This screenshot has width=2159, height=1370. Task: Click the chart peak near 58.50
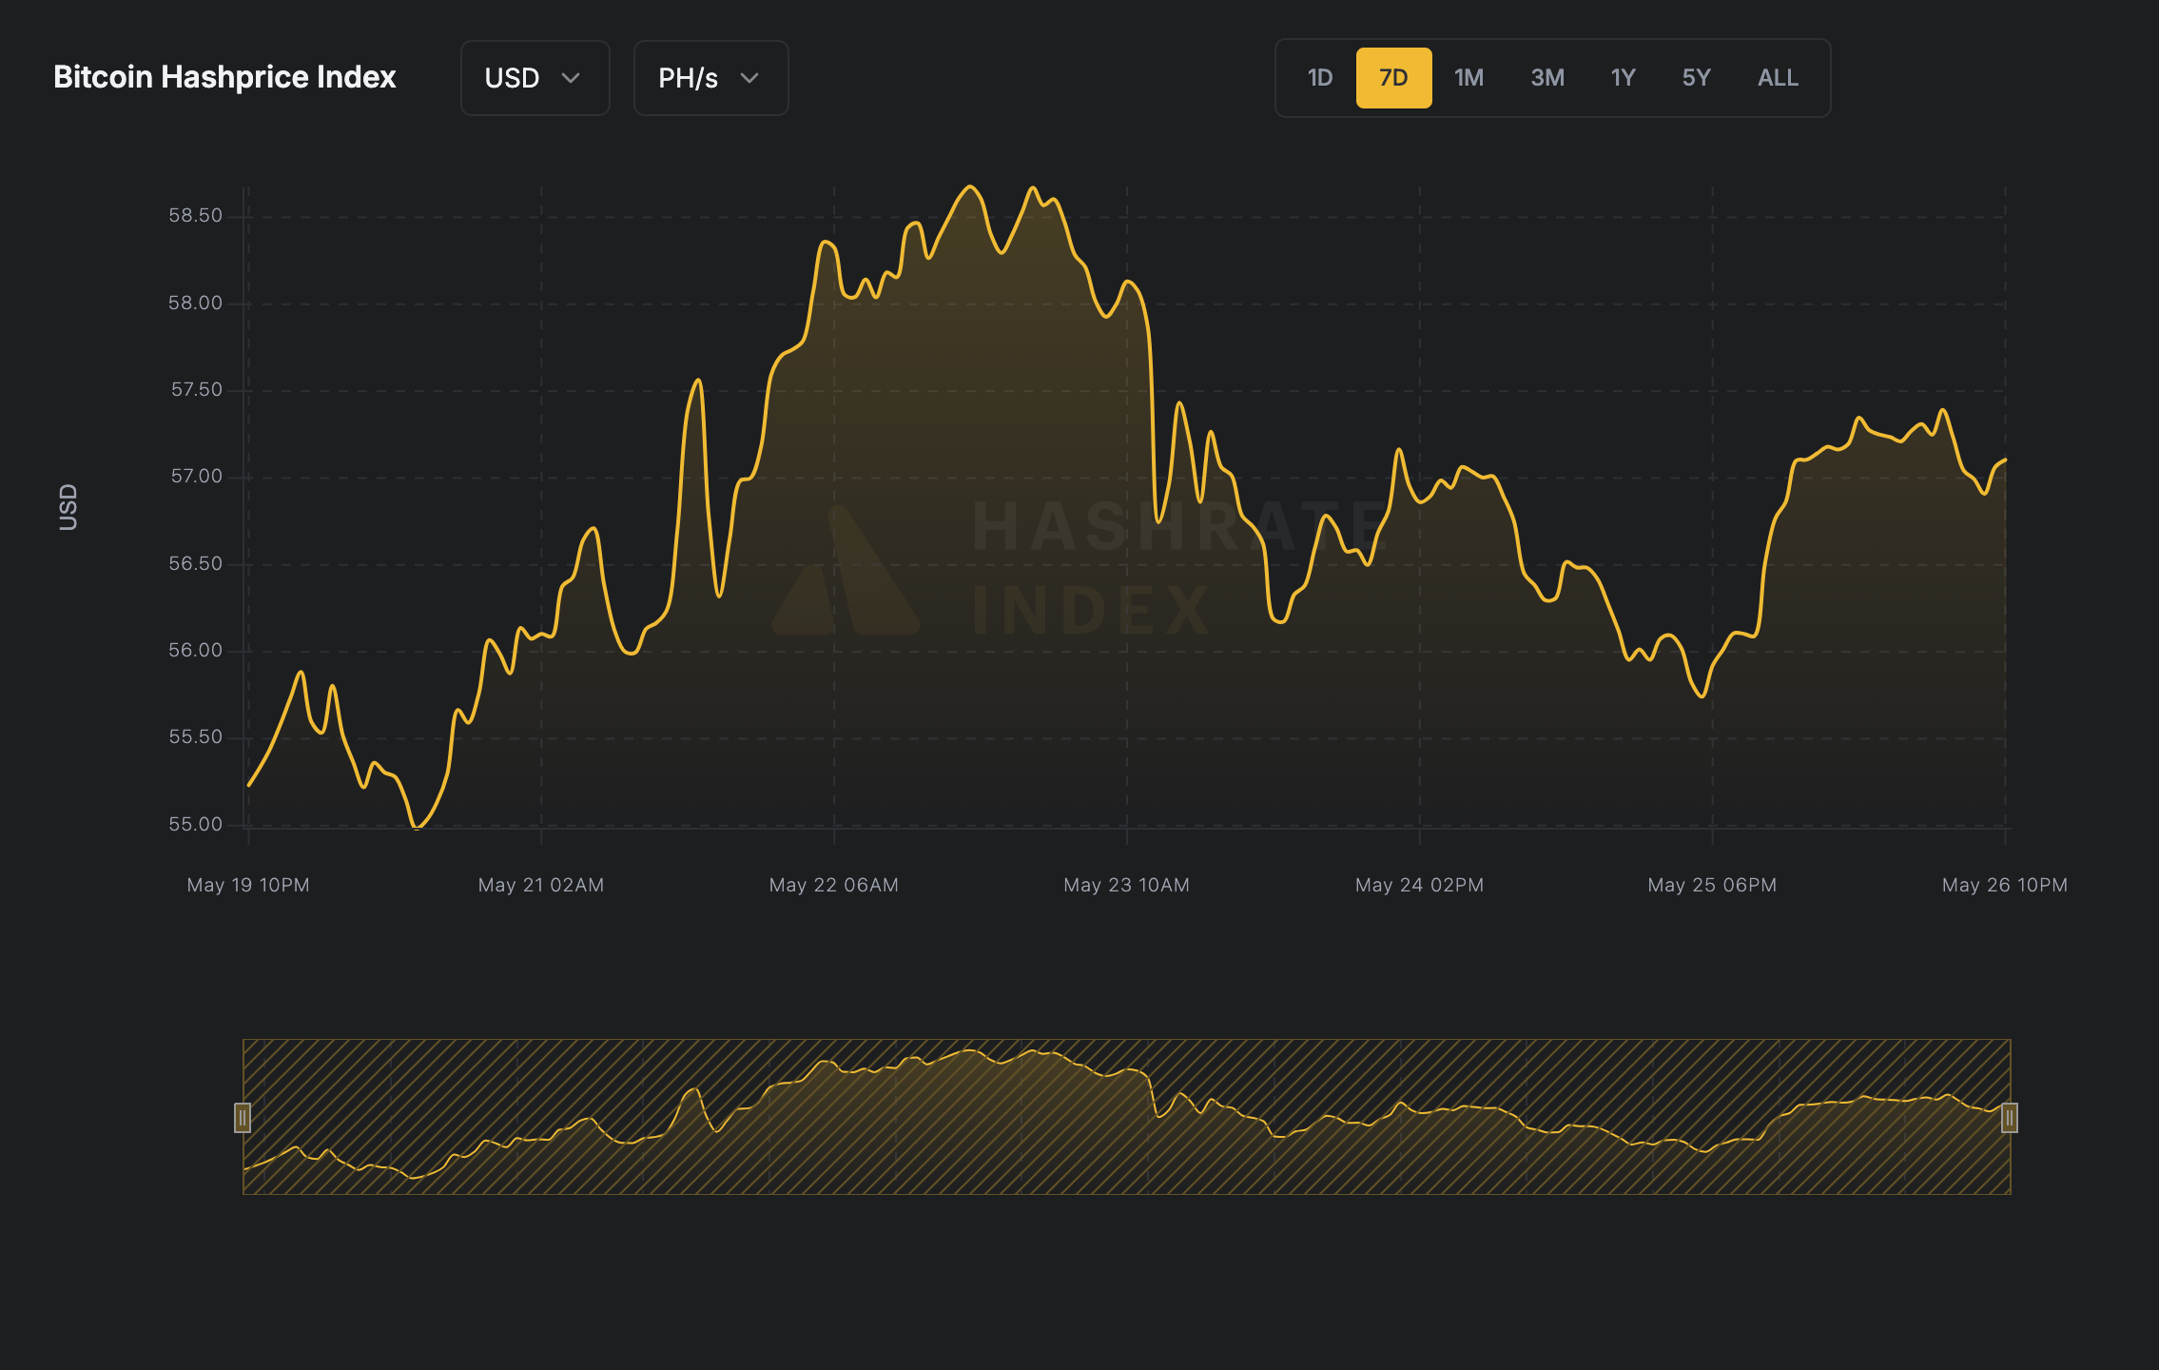coord(970,187)
